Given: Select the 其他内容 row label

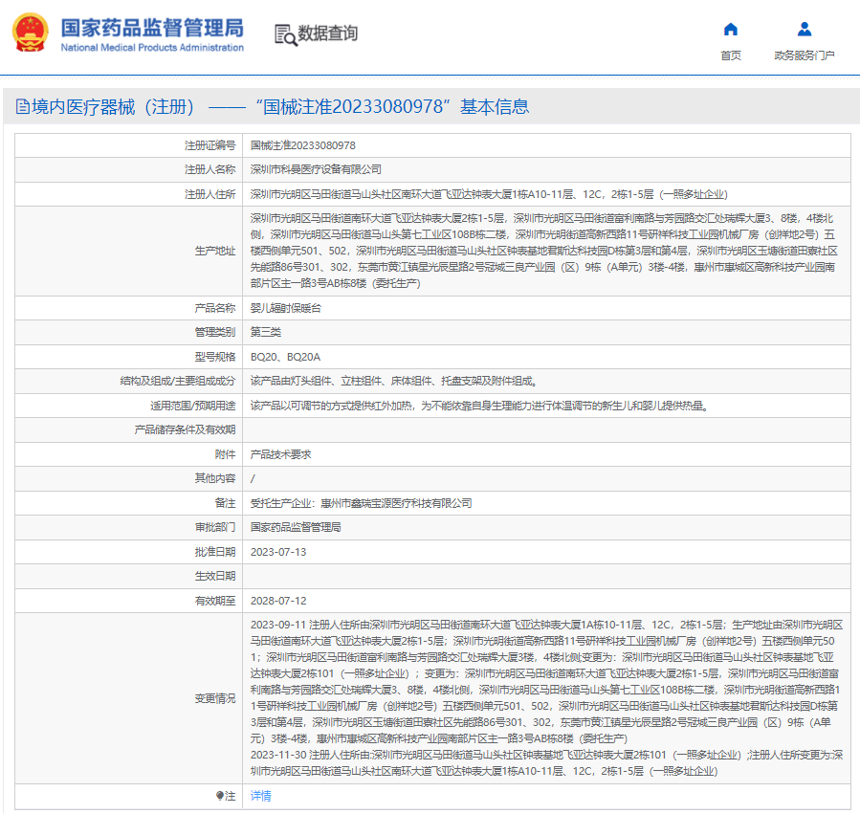Looking at the screenshot, I should 215,478.
